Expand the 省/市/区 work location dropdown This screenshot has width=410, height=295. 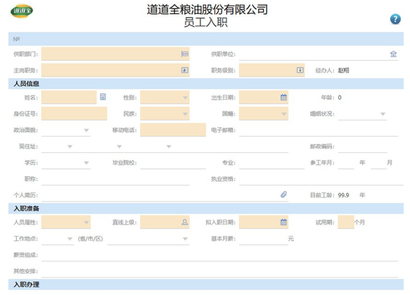185,239
